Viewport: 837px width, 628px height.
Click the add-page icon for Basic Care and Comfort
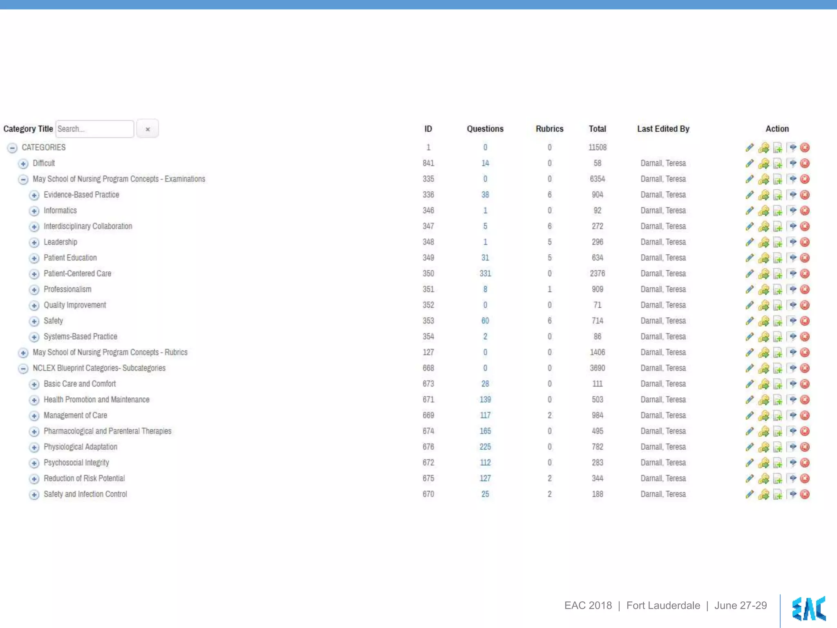tap(777, 384)
